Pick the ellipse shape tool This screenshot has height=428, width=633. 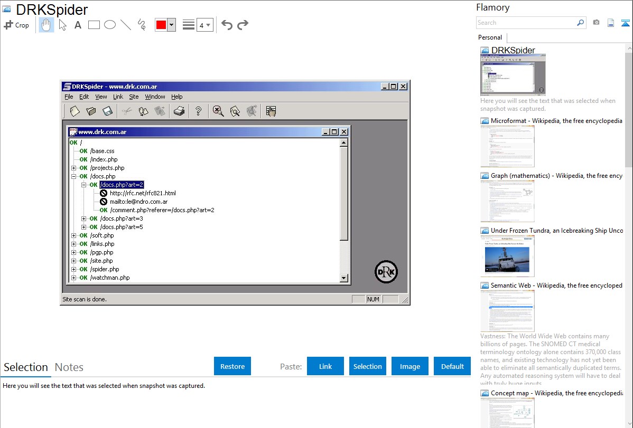pyautogui.click(x=110, y=25)
